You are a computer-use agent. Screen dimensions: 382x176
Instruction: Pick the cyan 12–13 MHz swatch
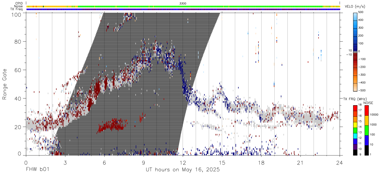(x=355, y=135)
